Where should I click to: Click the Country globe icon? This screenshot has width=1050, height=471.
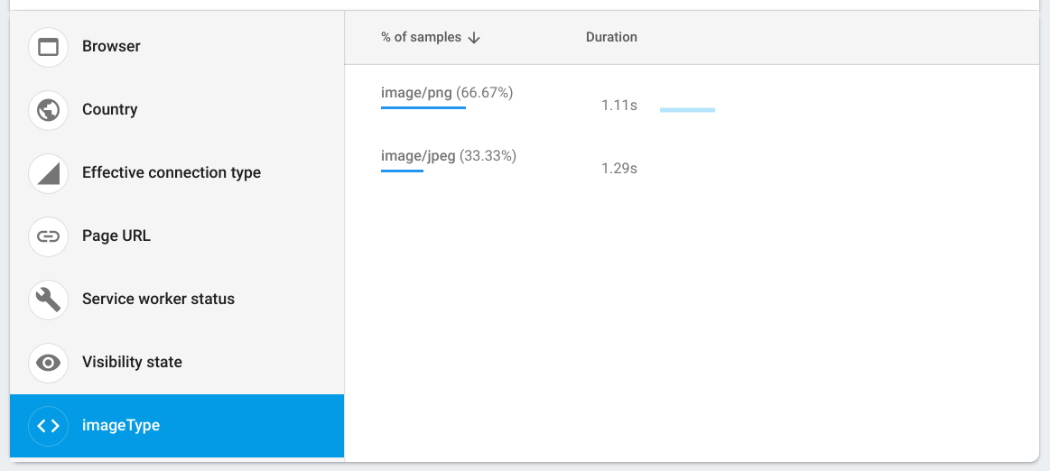click(49, 110)
